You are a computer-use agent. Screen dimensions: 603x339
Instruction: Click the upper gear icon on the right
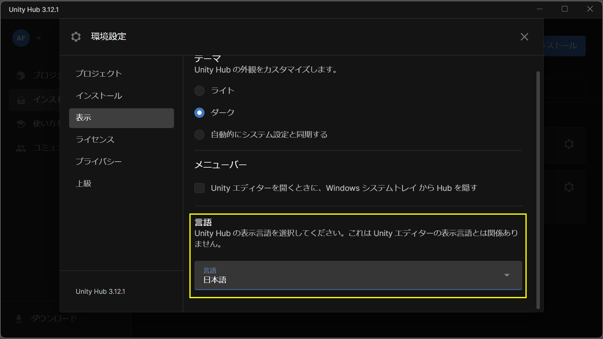click(x=569, y=144)
